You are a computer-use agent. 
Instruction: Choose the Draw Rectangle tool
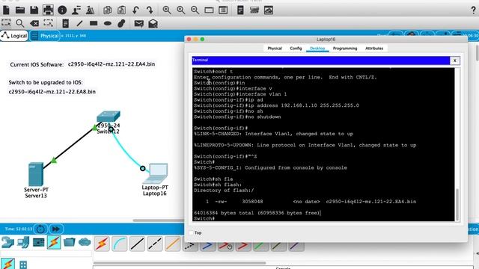pos(94,23)
